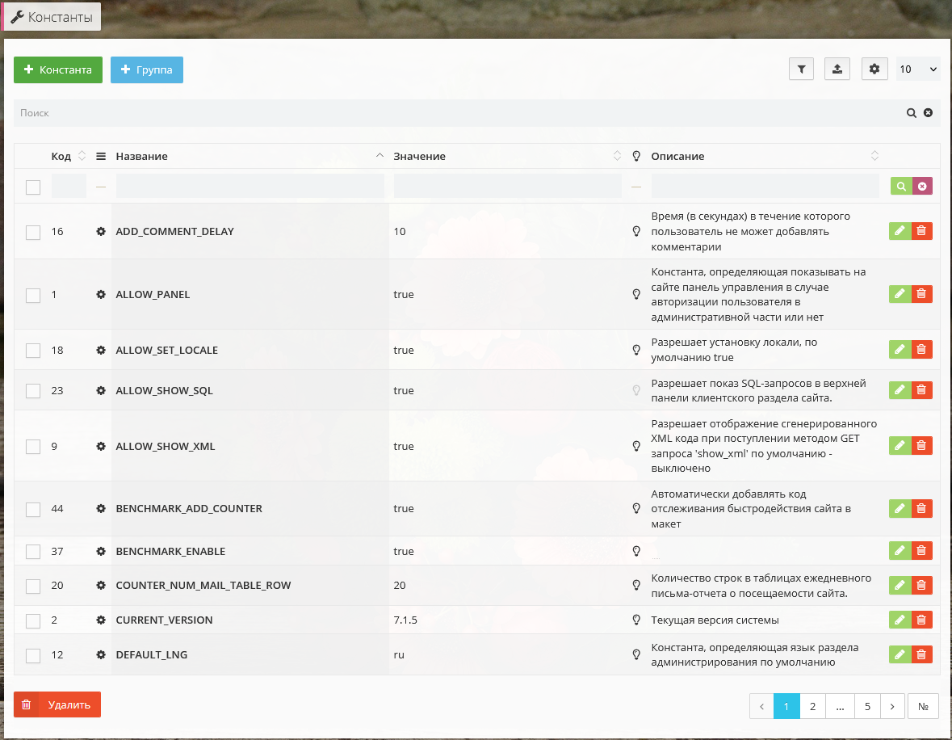Delete the ALLOW_PANEL constant row
Viewport: 952px width, 740px height.
click(x=921, y=294)
